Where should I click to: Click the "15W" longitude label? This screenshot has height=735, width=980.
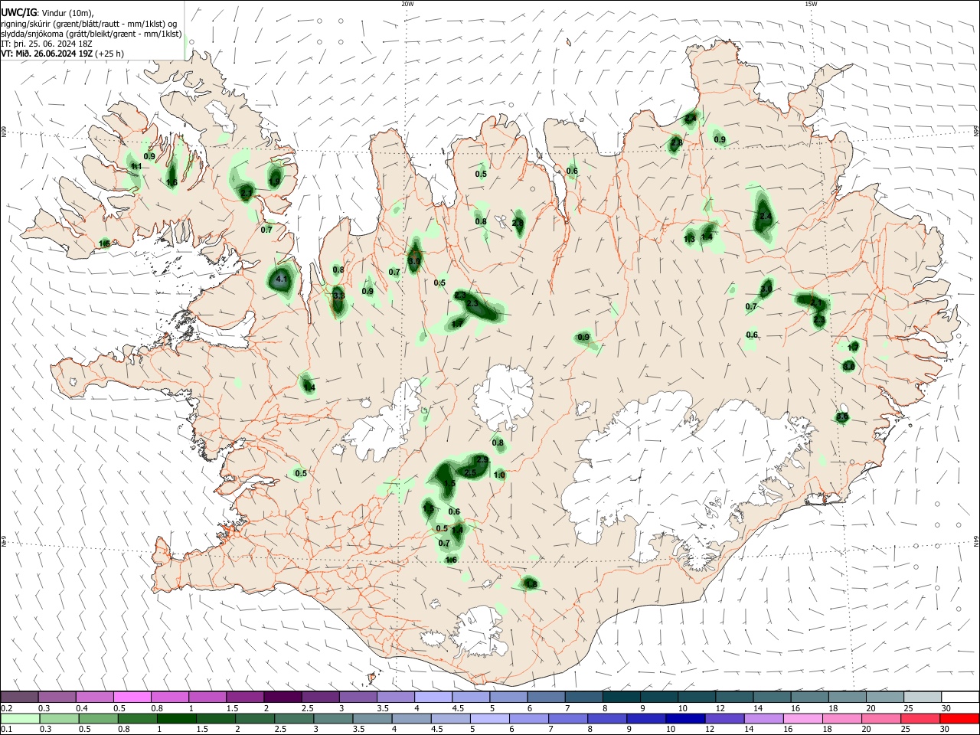coord(810,4)
